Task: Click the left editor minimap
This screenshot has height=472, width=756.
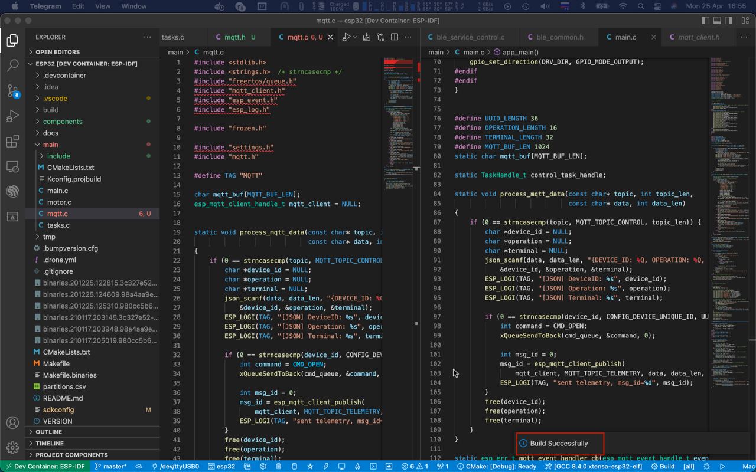Action: pos(399,118)
